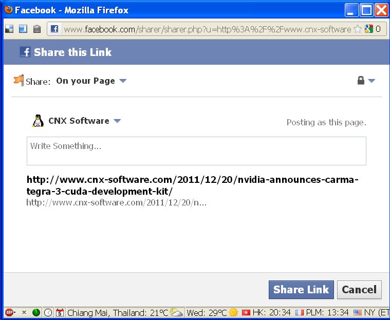Click the bold cnx-software article link title
The image size is (390, 320).
click(192, 185)
